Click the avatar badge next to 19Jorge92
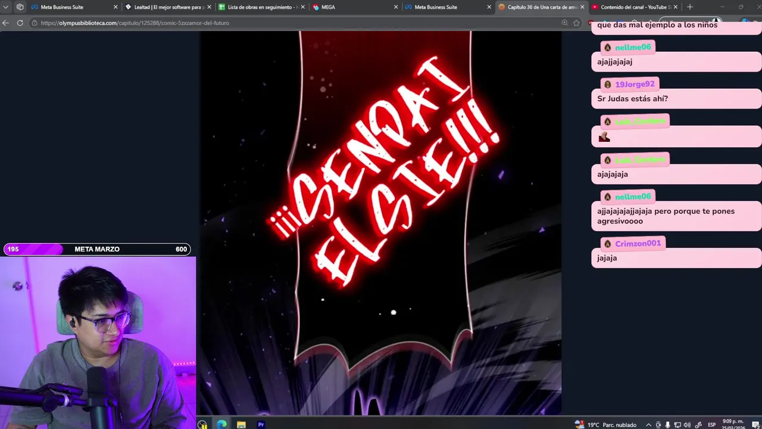762x429 pixels. coord(607,85)
